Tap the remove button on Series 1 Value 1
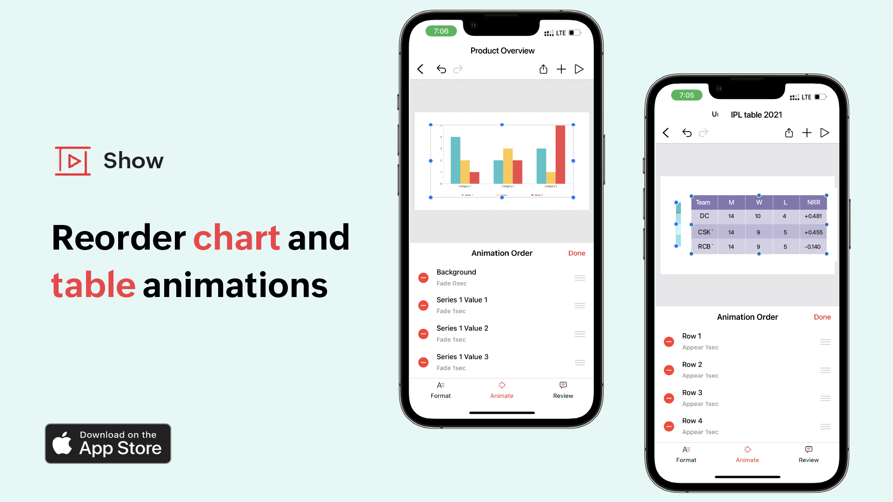This screenshot has height=502, width=893. [x=423, y=305]
